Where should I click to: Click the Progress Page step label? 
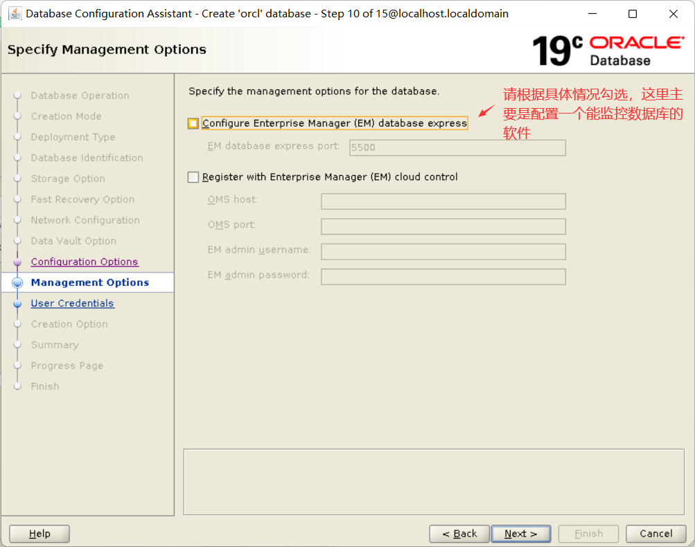click(x=67, y=366)
